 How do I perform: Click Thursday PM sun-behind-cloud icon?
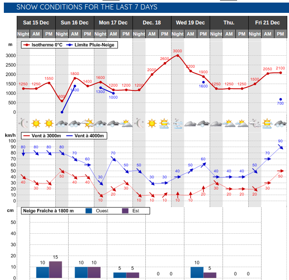(242, 123)
